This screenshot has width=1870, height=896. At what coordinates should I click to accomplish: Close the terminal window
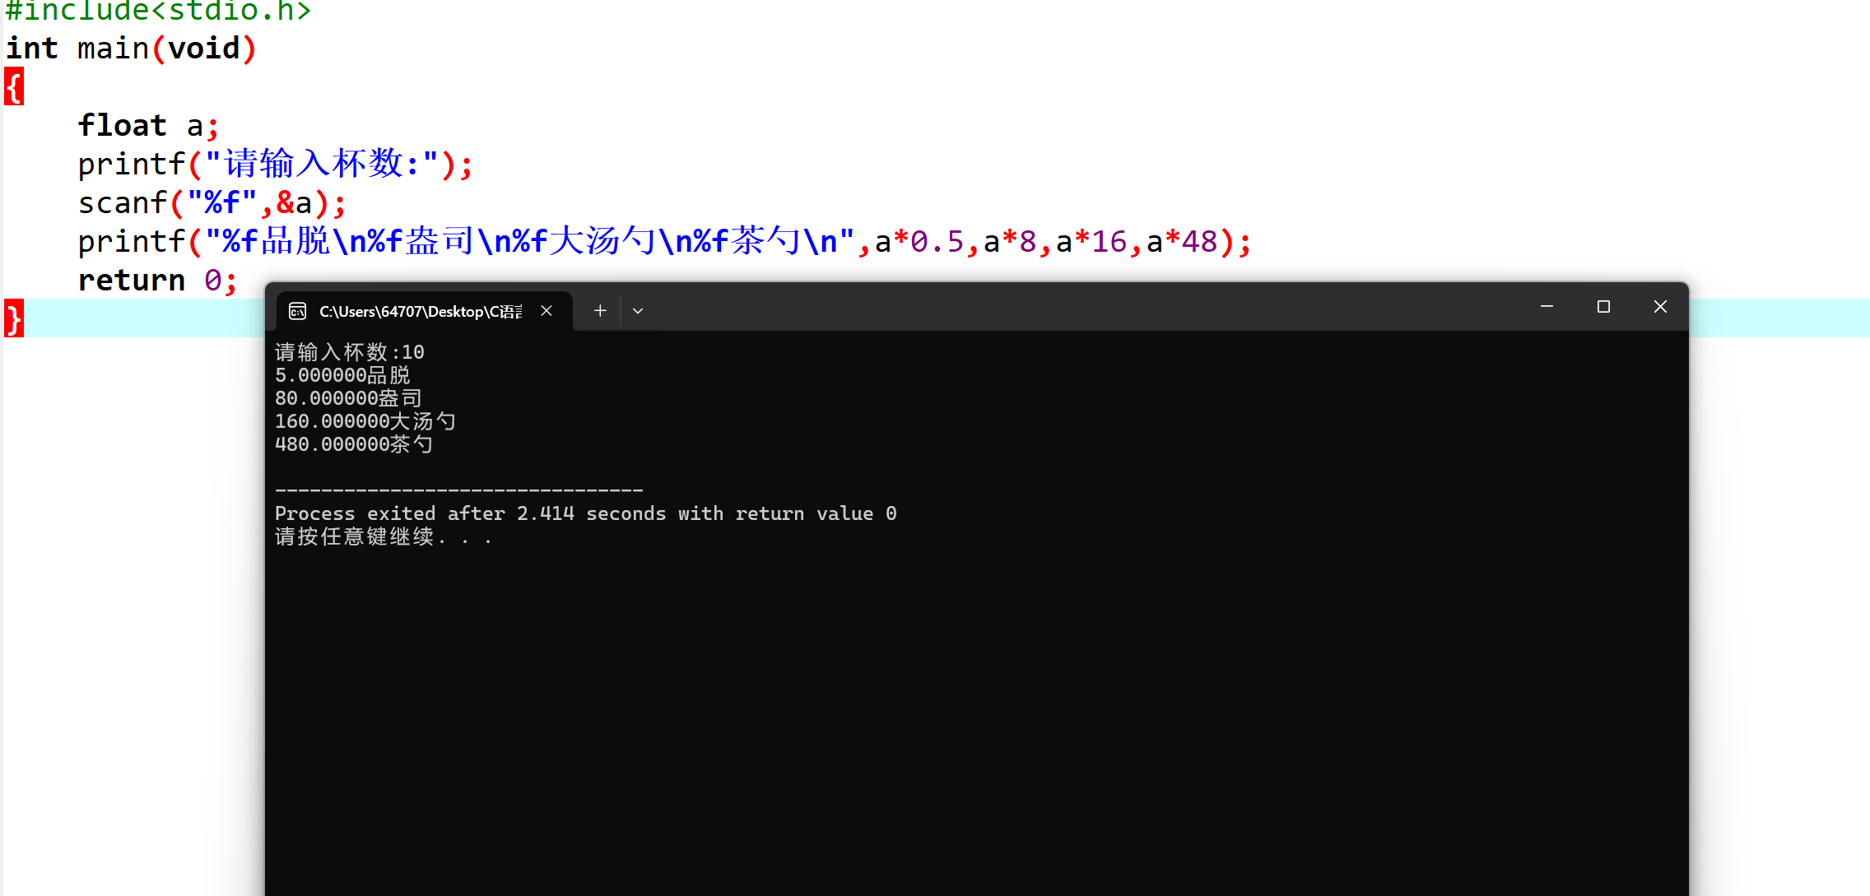(x=1660, y=307)
